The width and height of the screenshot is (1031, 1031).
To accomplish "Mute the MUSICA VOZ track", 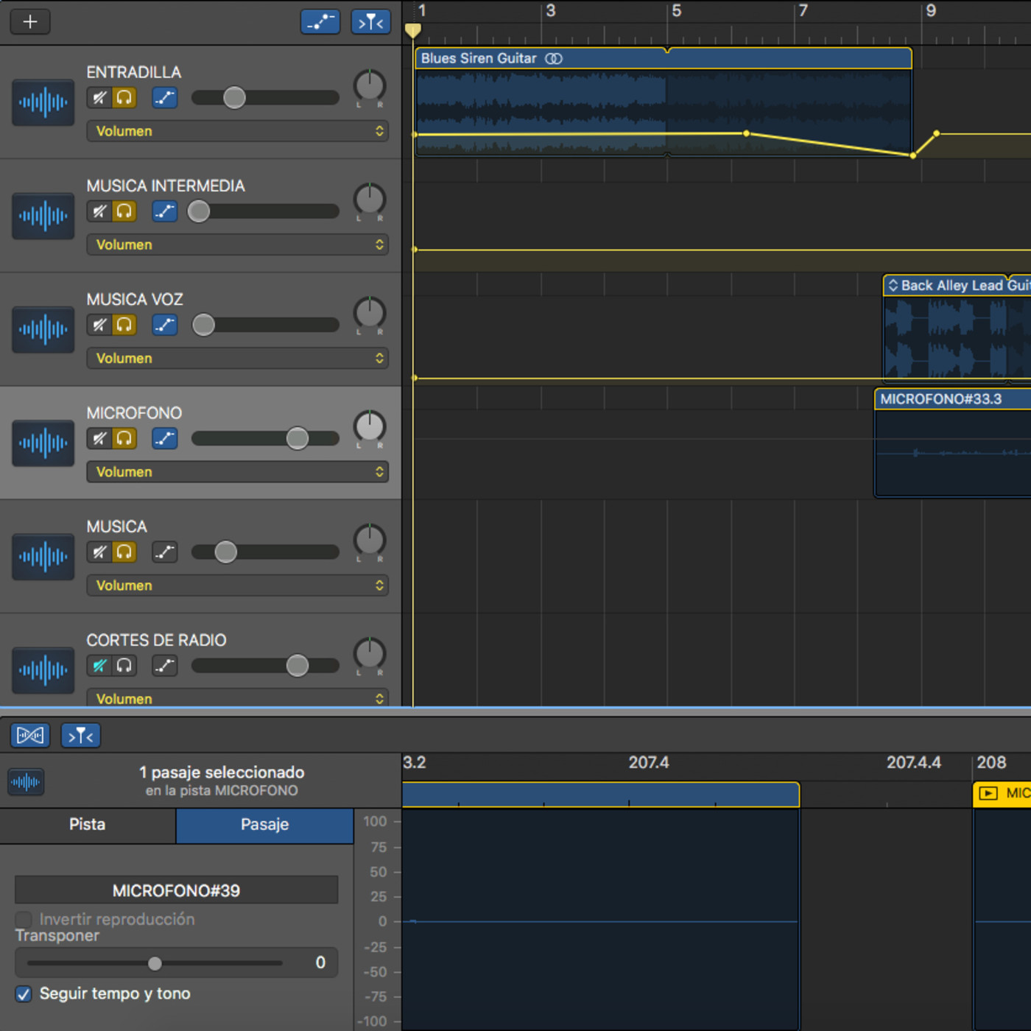I will (99, 325).
